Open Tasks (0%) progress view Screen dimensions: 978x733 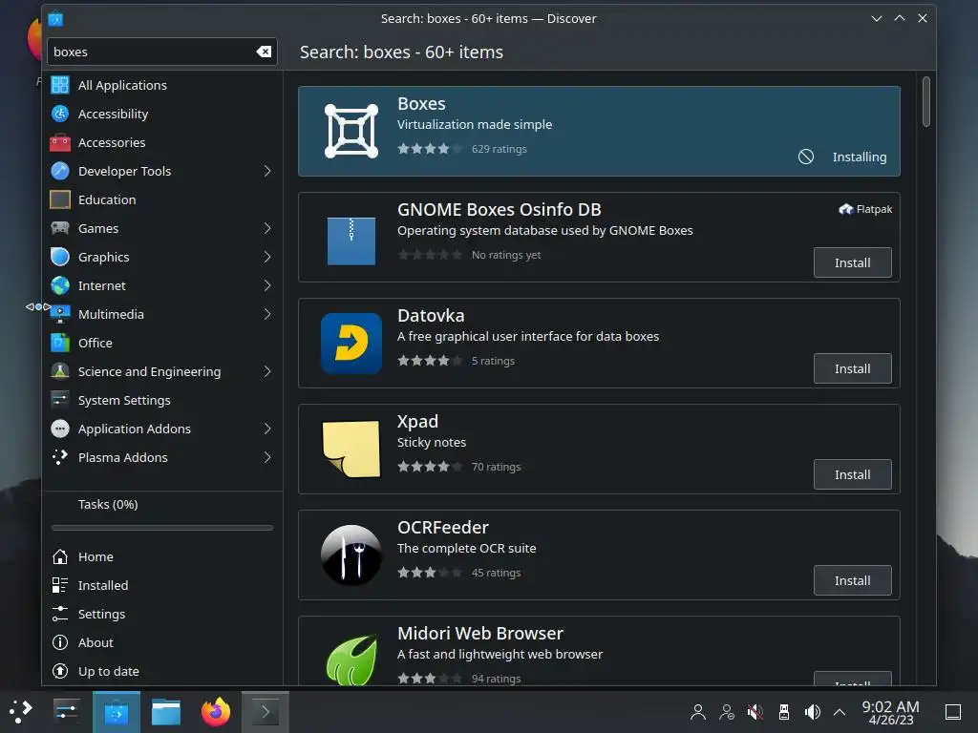162,504
